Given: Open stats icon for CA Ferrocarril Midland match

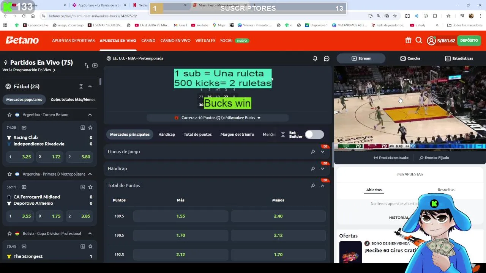Looking at the screenshot, I should click(x=82, y=187).
